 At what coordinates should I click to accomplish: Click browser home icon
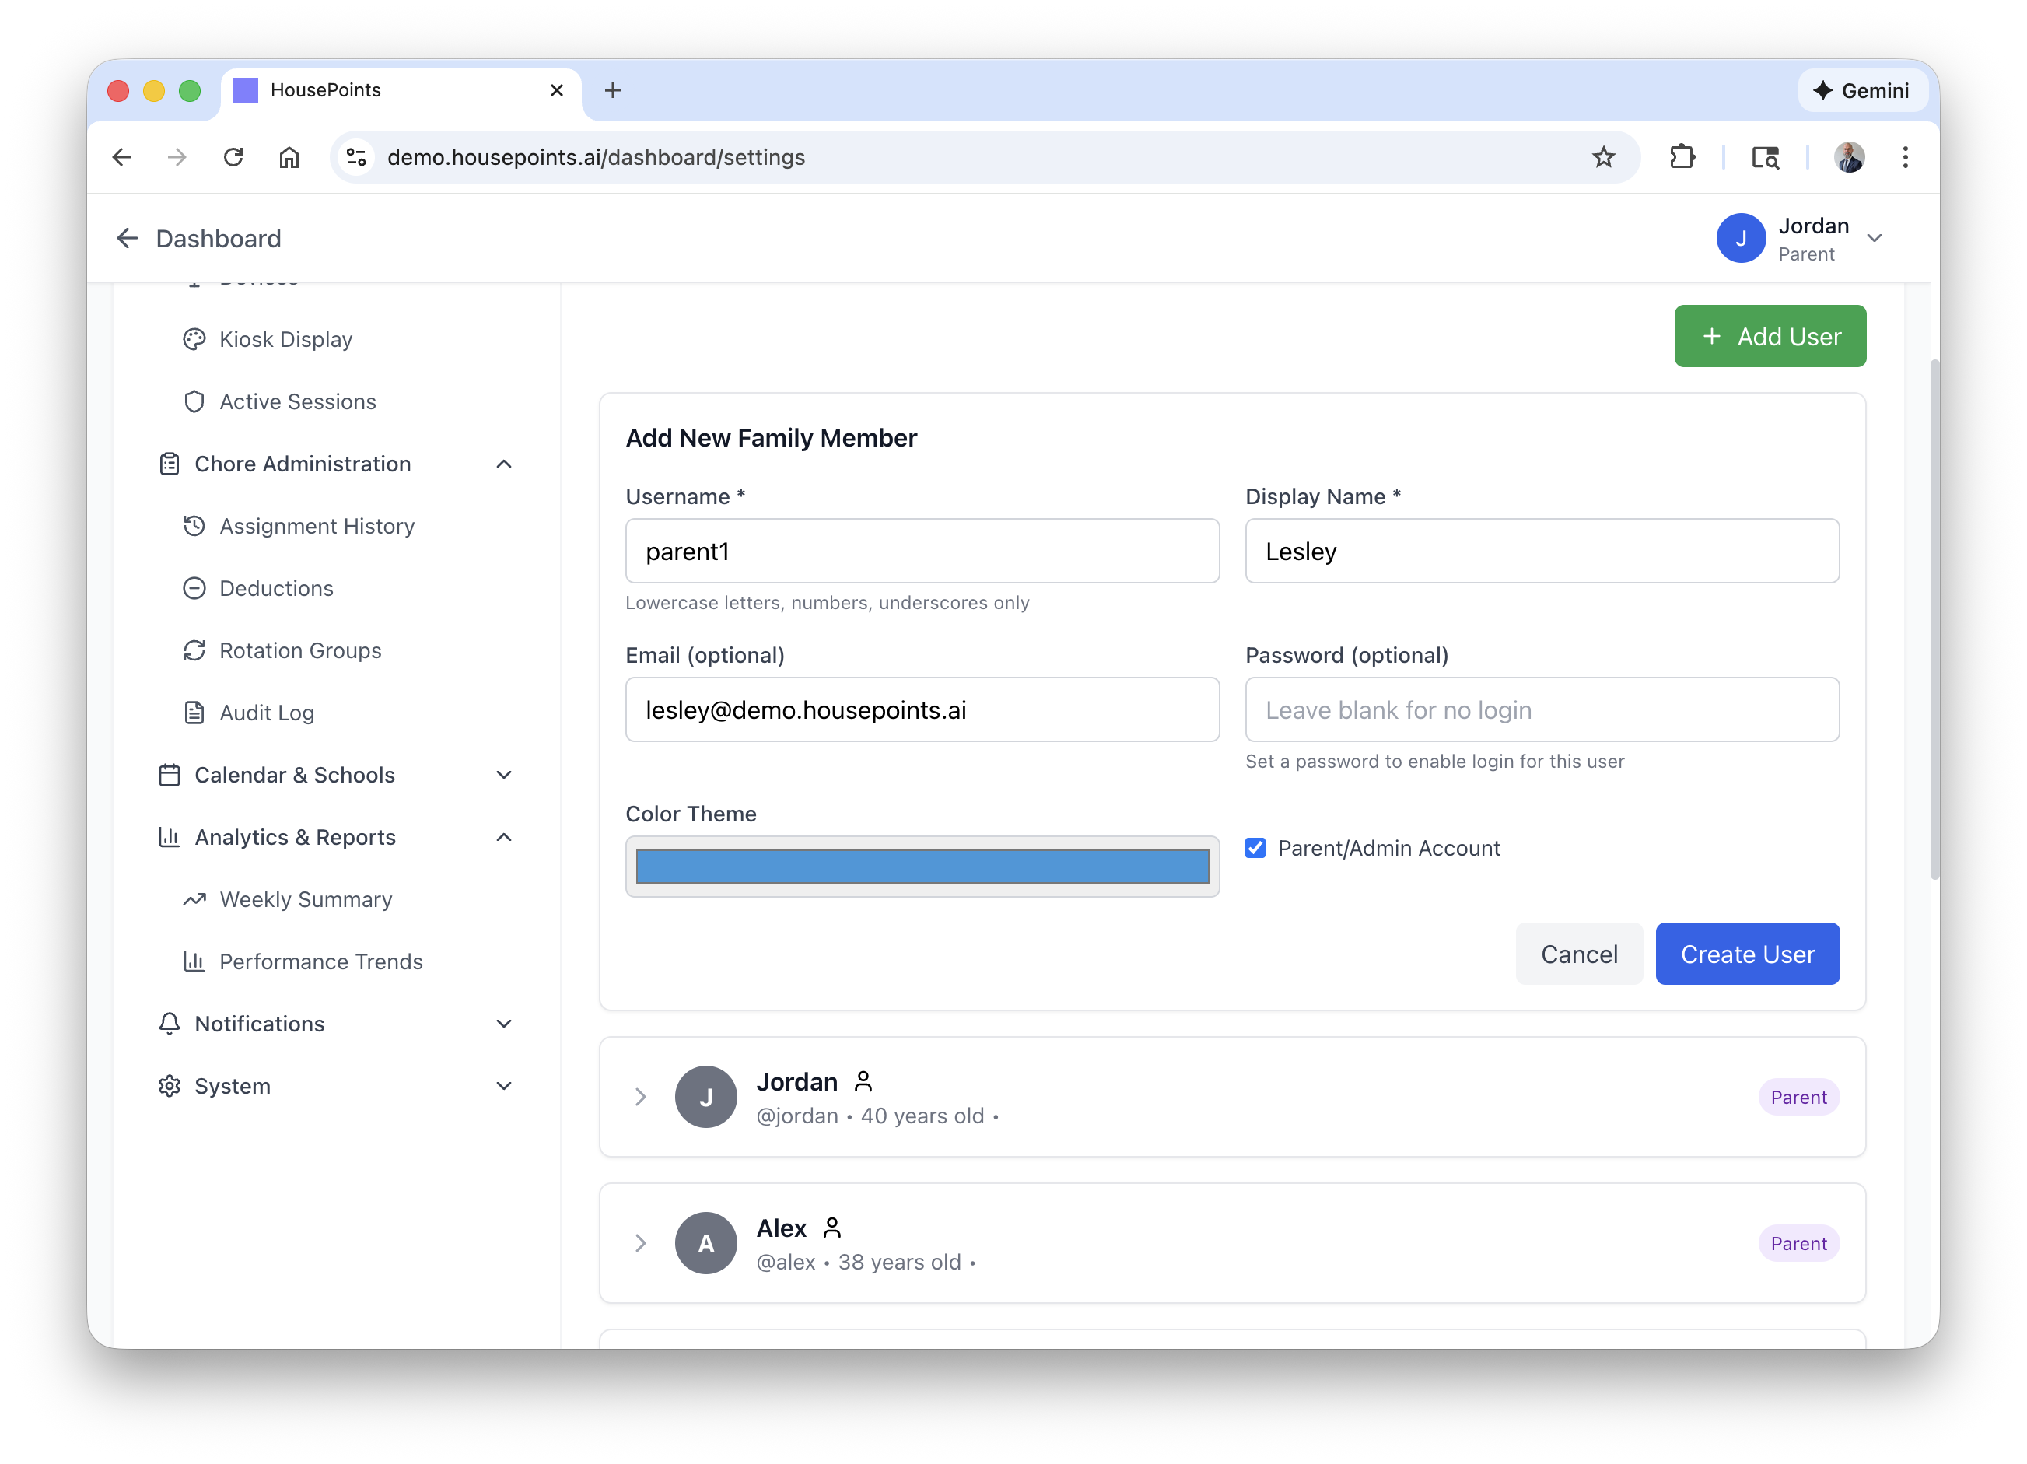pos(289,157)
